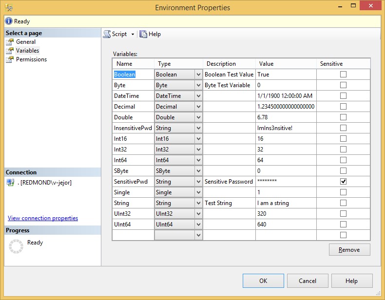Click the Value cell for Double variable
385x300 pixels.
coord(286,117)
